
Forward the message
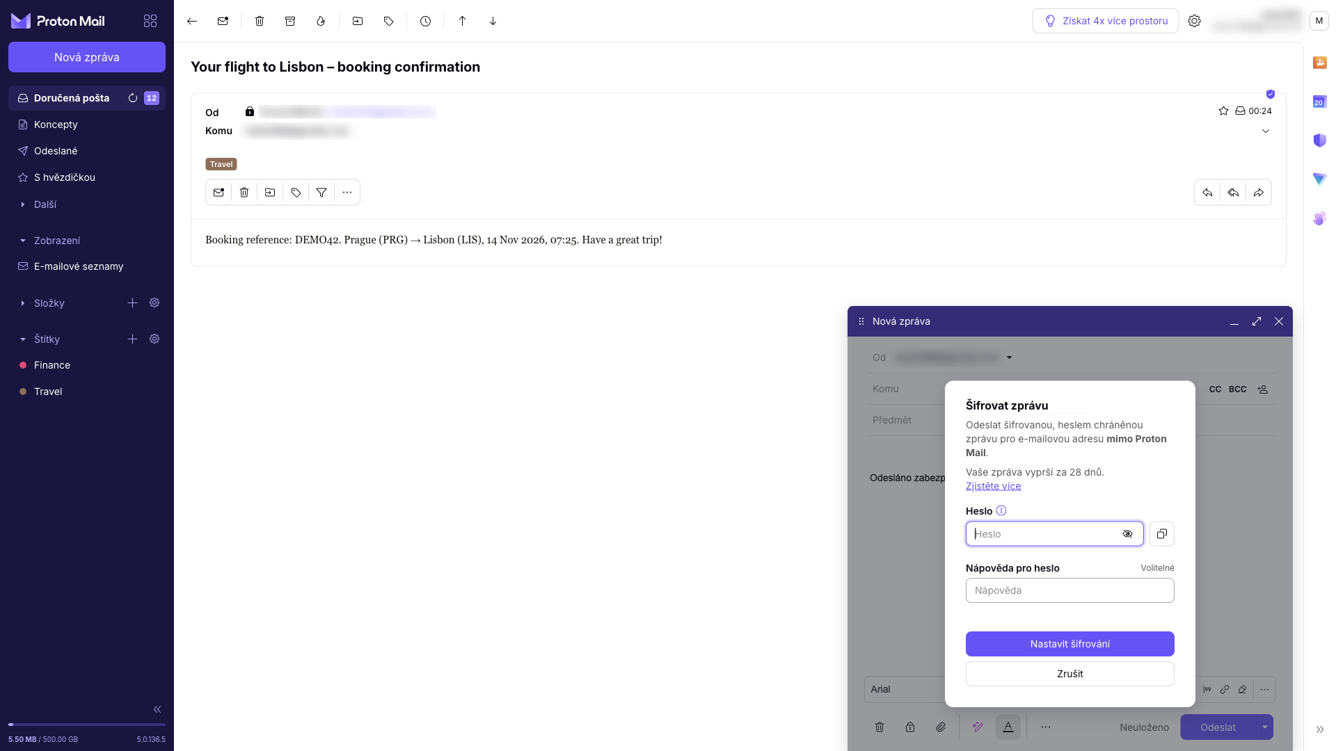point(1259,193)
